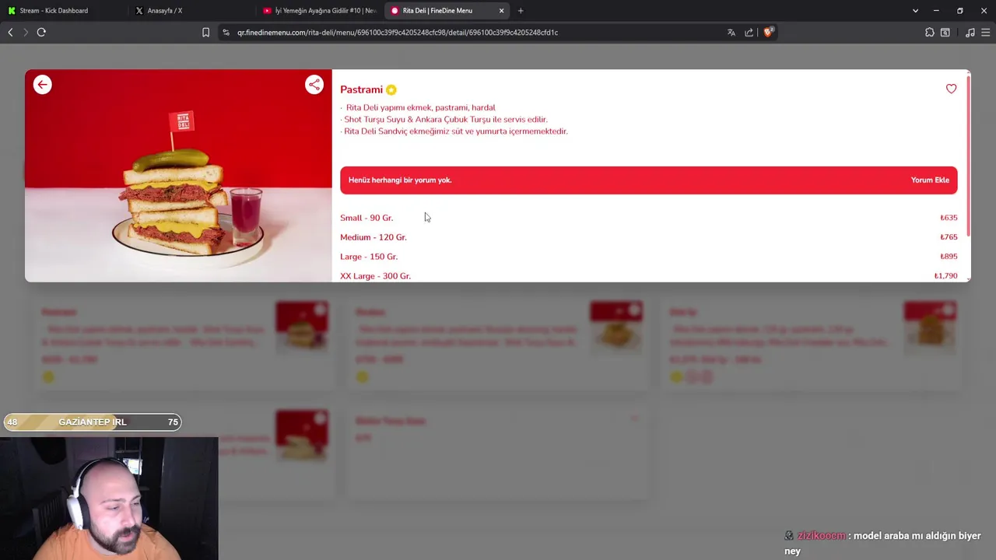Bookmark this page with the bookmark icon
Screen dimensions: 996x560
[205, 32]
